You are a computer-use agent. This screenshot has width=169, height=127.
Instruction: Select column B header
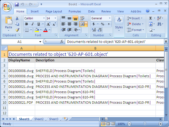(x=95, y=48)
